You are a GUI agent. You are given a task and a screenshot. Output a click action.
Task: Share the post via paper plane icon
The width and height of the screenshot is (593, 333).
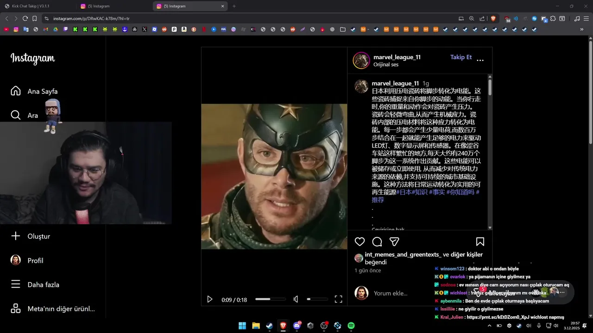[x=394, y=241]
